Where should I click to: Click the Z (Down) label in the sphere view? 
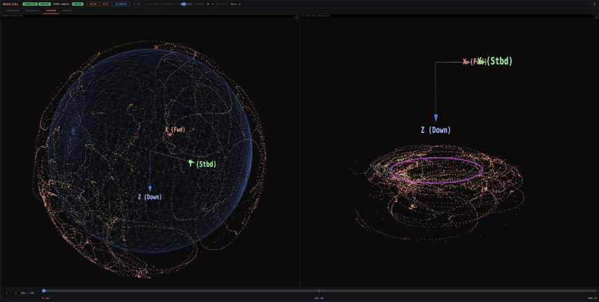click(x=150, y=197)
